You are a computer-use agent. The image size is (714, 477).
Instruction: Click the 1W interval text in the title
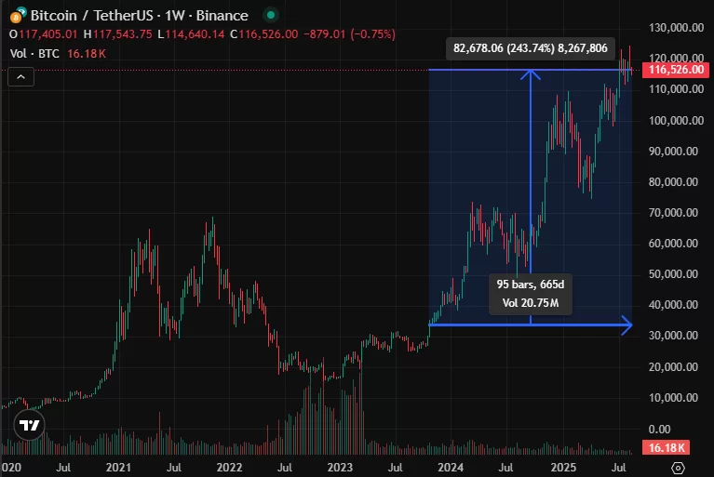tap(174, 16)
